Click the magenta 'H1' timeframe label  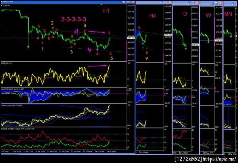[x=106, y=11]
